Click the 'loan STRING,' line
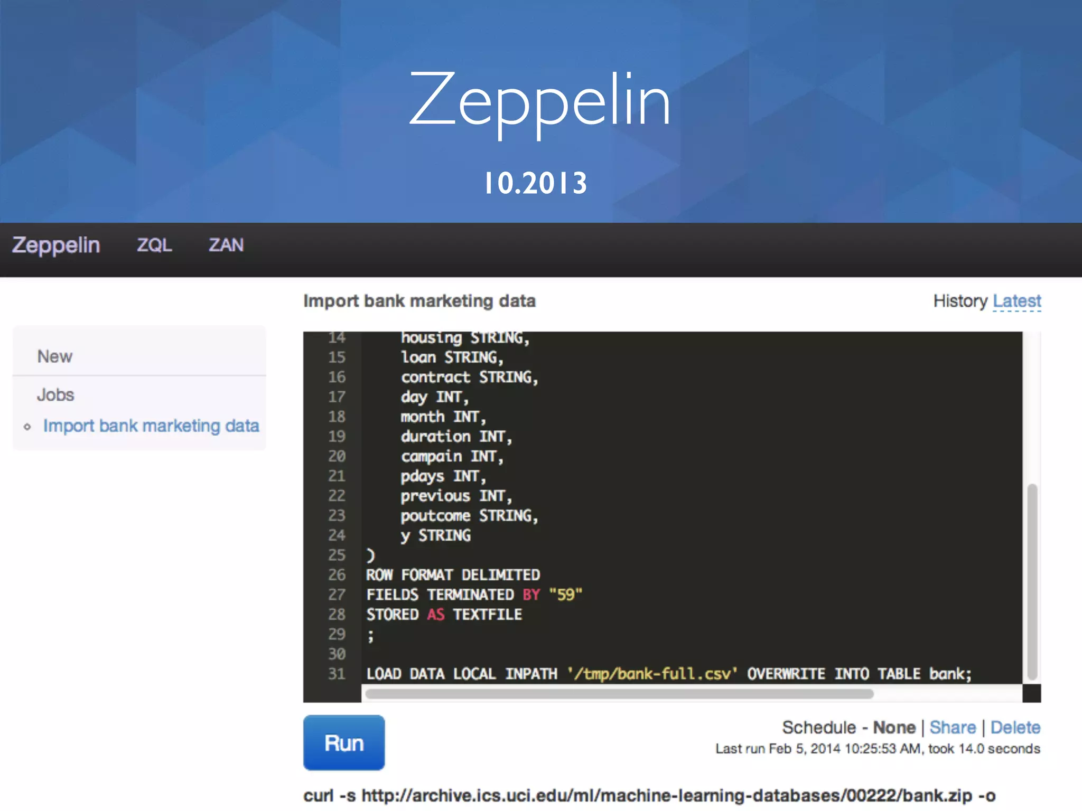The height and width of the screenshot is (811, 1082). [452, 357]
